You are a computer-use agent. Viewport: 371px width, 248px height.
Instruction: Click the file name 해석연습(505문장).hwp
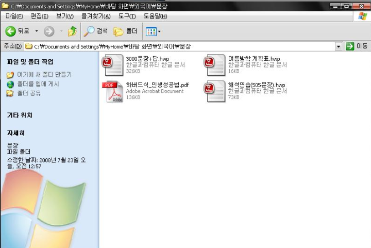(x=257, y=85)
